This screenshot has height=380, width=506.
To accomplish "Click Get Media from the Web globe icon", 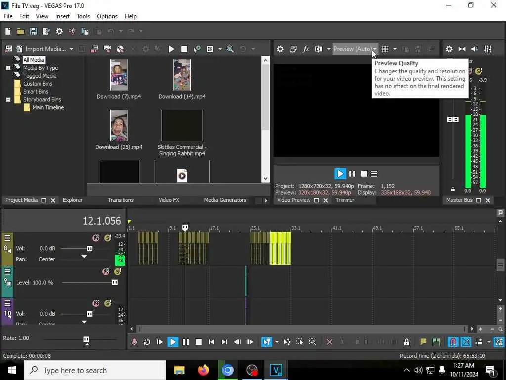I will 120,49.
